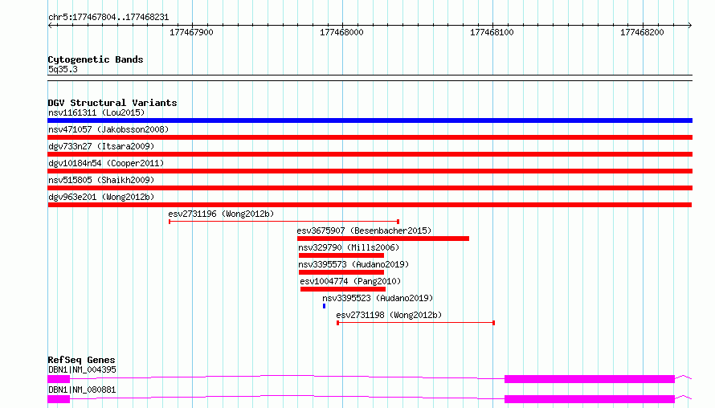The height and width of the screenshot is (408, 715).
Task: Click the red dgv963e201 variant bar
Action: point(370,205)
